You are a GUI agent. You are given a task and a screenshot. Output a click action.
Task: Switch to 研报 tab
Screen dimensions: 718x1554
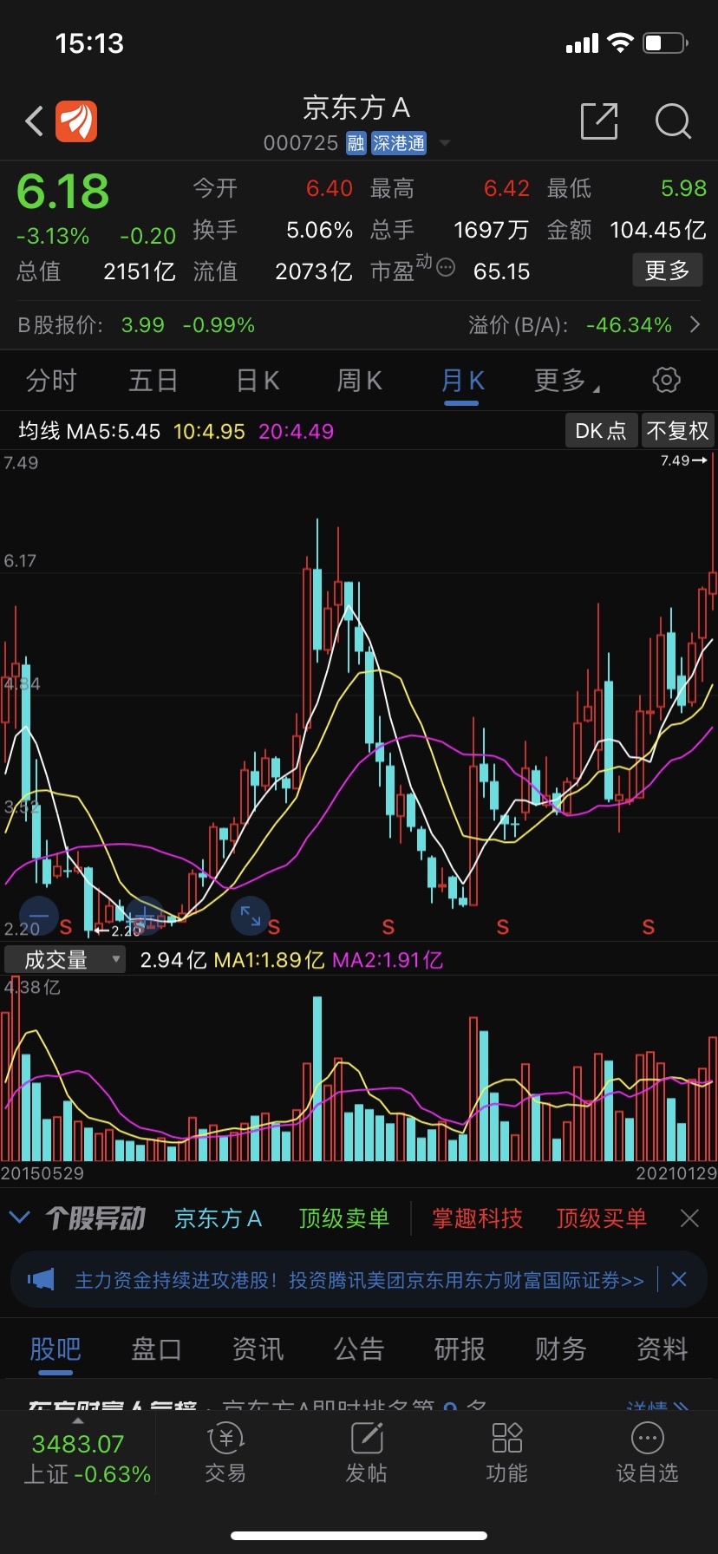pyautogui.click(x=460, y=1348)
